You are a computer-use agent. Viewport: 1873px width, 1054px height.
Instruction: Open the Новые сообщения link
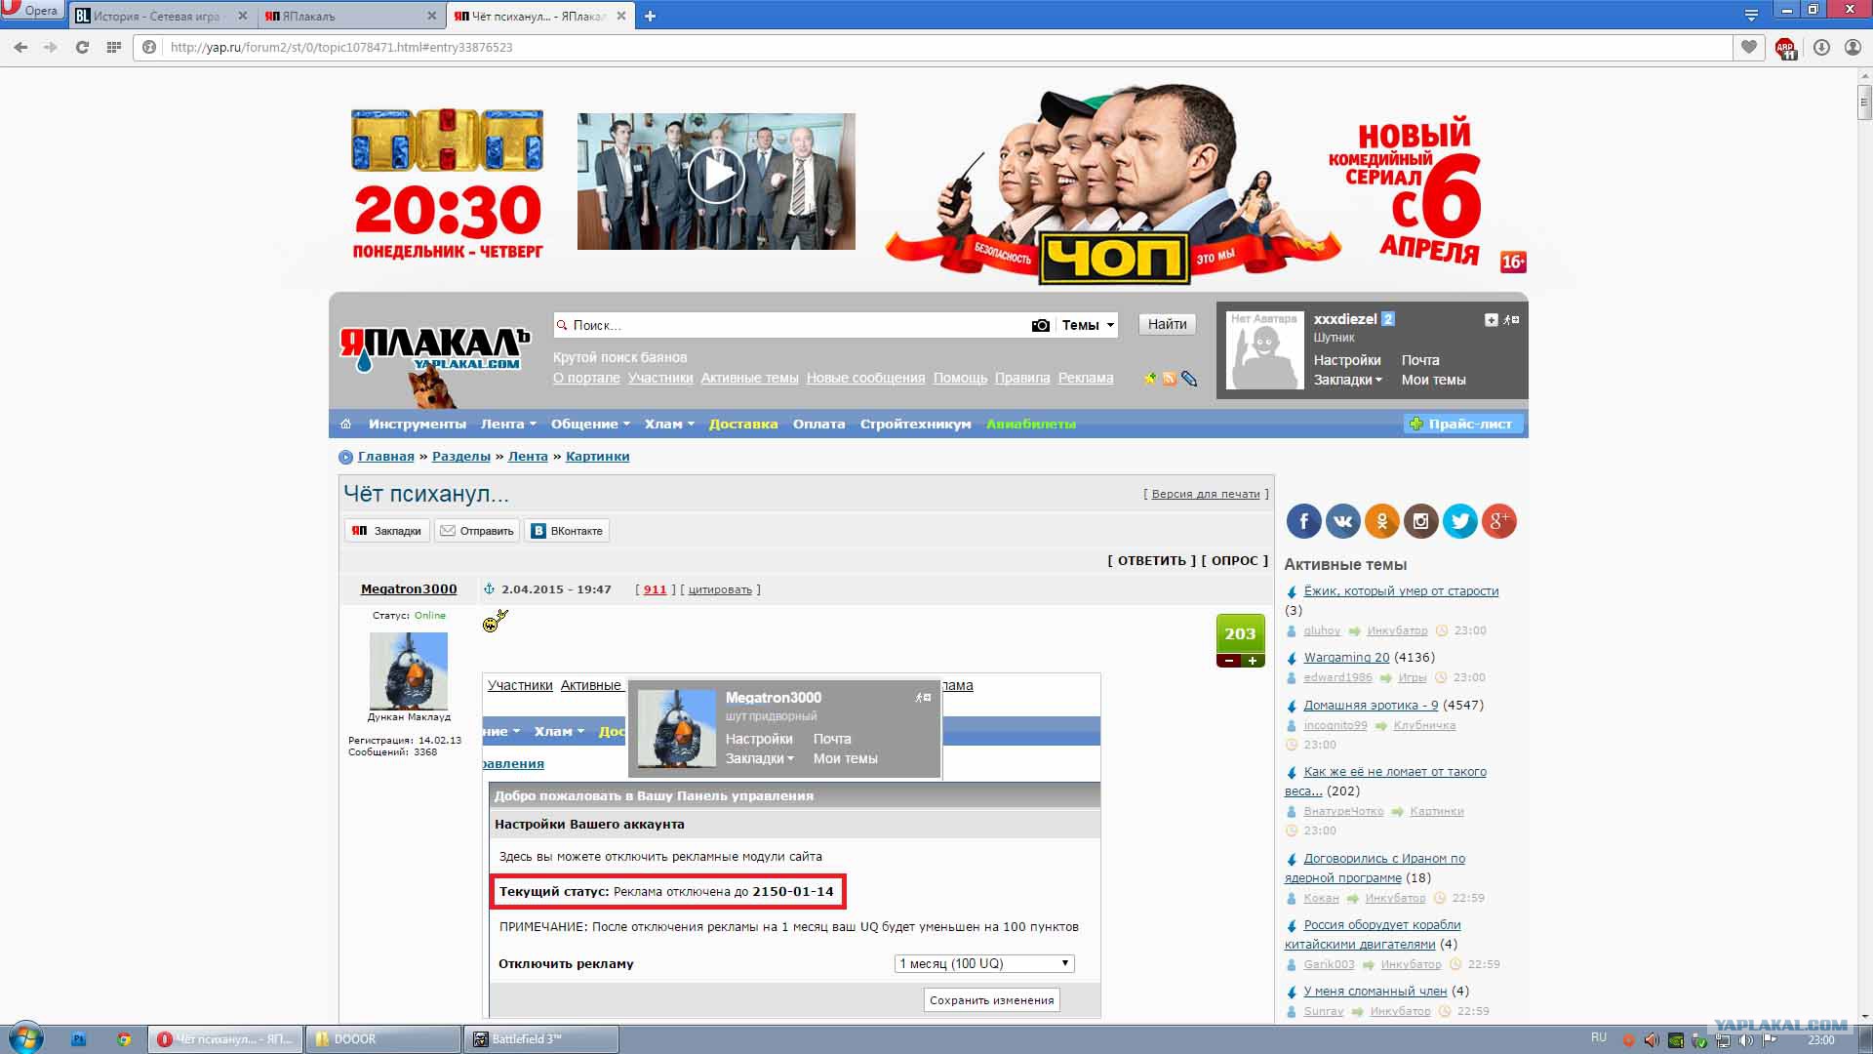point(865,379)
